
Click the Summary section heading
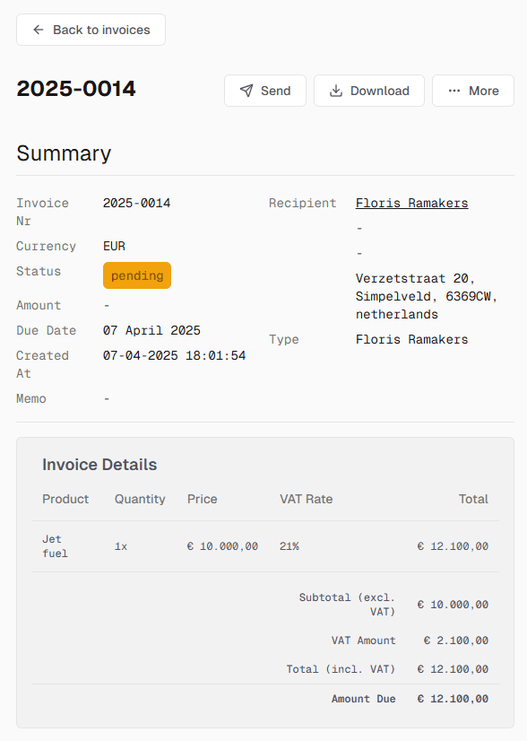64,153
